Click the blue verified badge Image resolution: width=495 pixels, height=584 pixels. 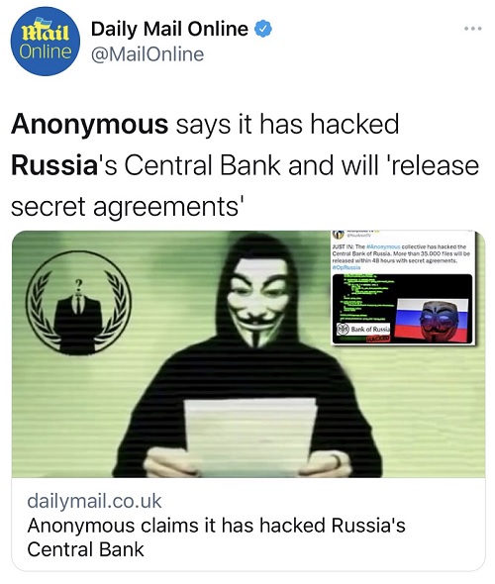coord(263,29)
